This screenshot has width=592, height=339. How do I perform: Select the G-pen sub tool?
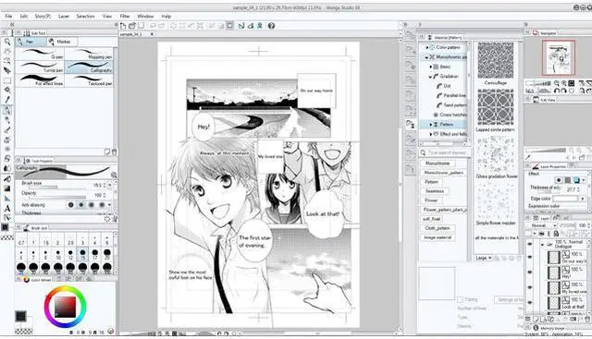(x=40, y=54)
